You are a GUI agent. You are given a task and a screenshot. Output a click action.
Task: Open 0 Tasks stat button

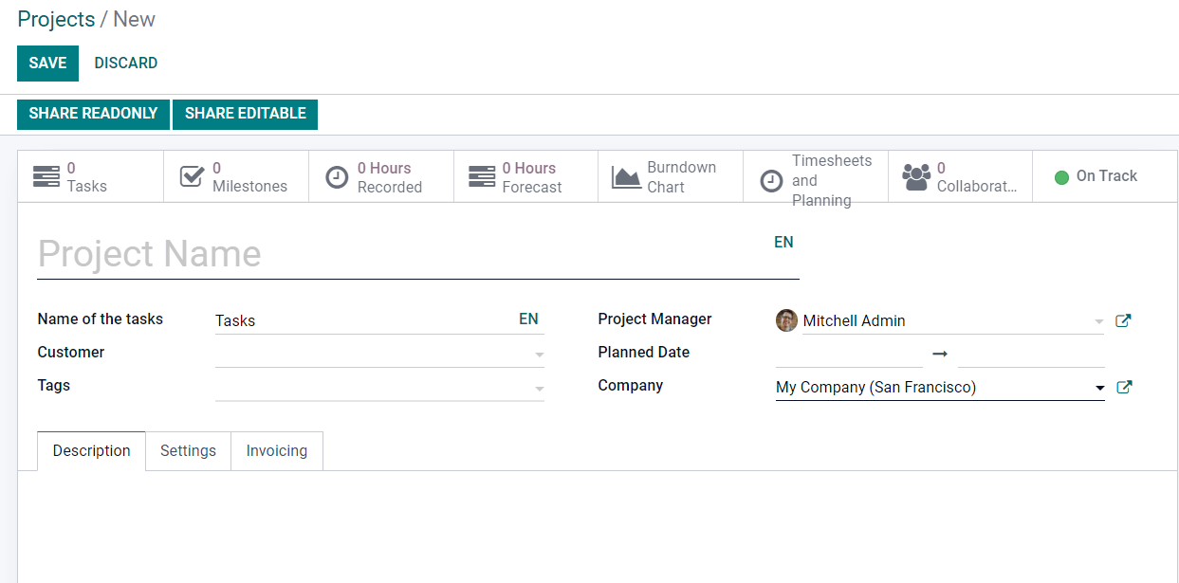[x=91, y=176]
